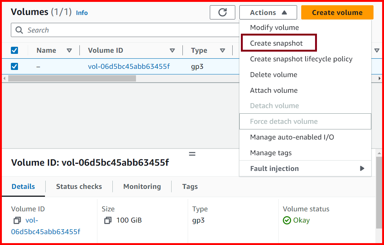Click the copy icon beside 100 GiB size
Image resolution: width=384 pixels, height=245 pixels.
108,220
